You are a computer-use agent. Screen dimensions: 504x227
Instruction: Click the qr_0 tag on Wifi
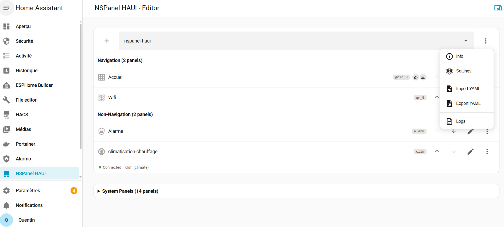(x=420, y=98)
